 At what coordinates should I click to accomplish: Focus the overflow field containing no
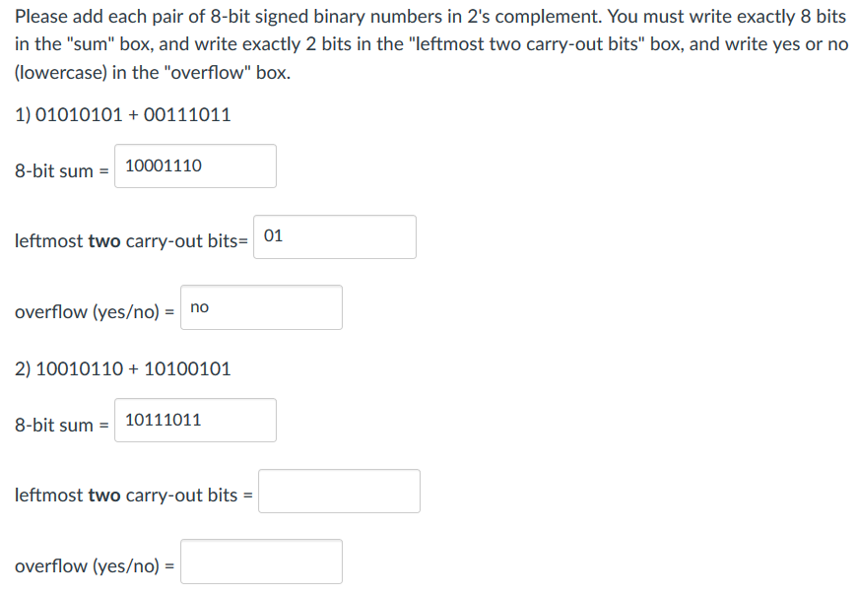click(x=262, y=307)
